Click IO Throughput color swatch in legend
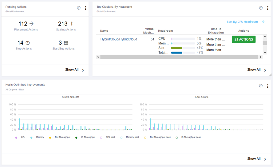The height and width of the screenshot is (167, 273). (x=76, y=137)
